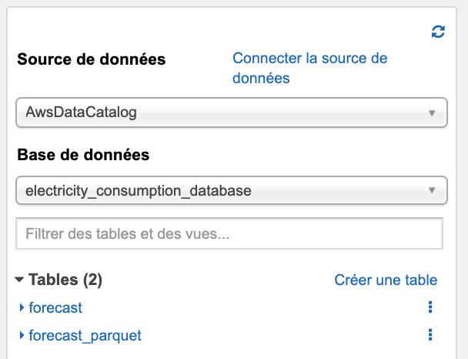Open the AwsDataCatalog data source dropdown
The image size is (468, 359).
(231, 112)
